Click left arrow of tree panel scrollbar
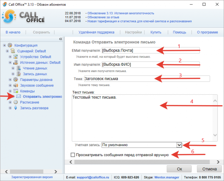The image size is (224, 181). click(6, 172)
